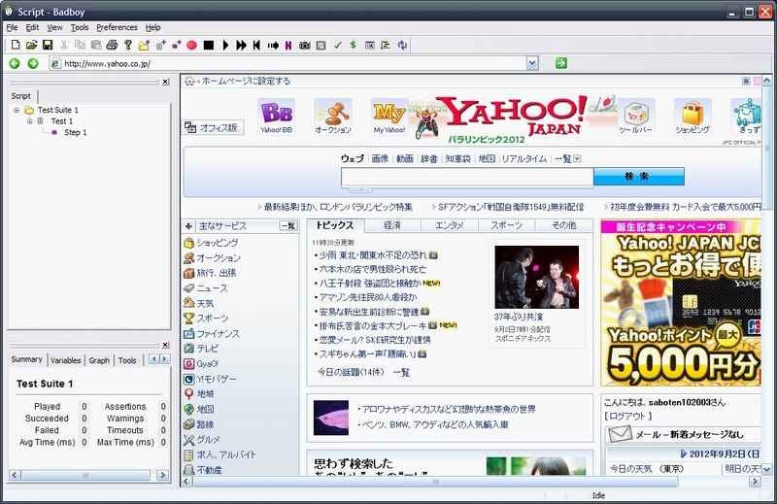Toggle the purple N recording mode icon
This screenshot has height=504, width=777.
pyautogui.click(x=287, y=45)
